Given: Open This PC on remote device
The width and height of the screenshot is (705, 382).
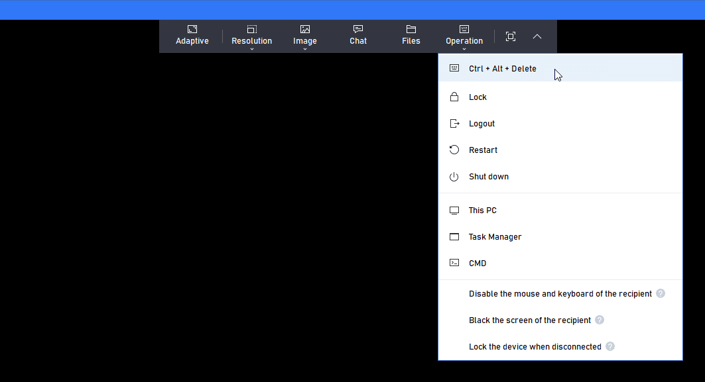Looking at the screenshot, I should point(560,210).
